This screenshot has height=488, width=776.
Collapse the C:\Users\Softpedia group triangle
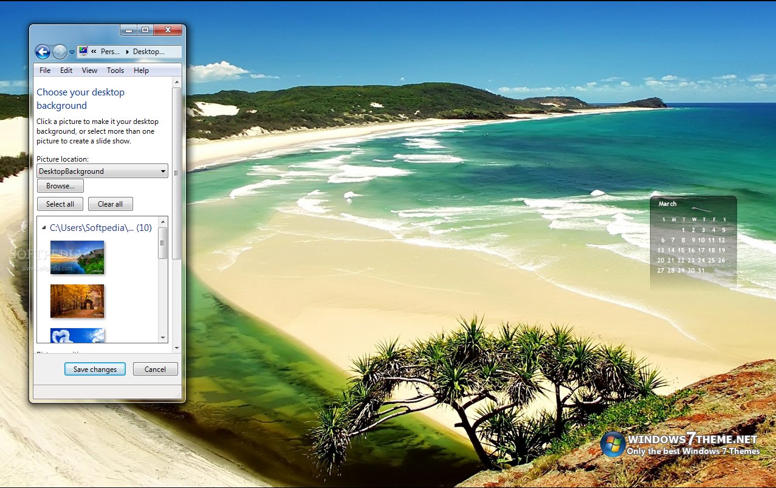click(44, 229)
